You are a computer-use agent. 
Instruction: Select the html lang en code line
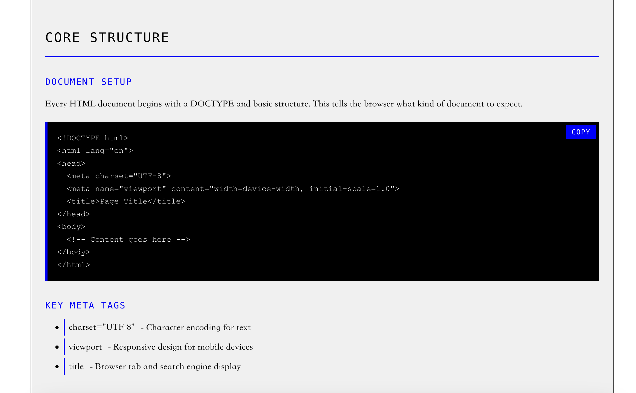[x=95, y=150]
